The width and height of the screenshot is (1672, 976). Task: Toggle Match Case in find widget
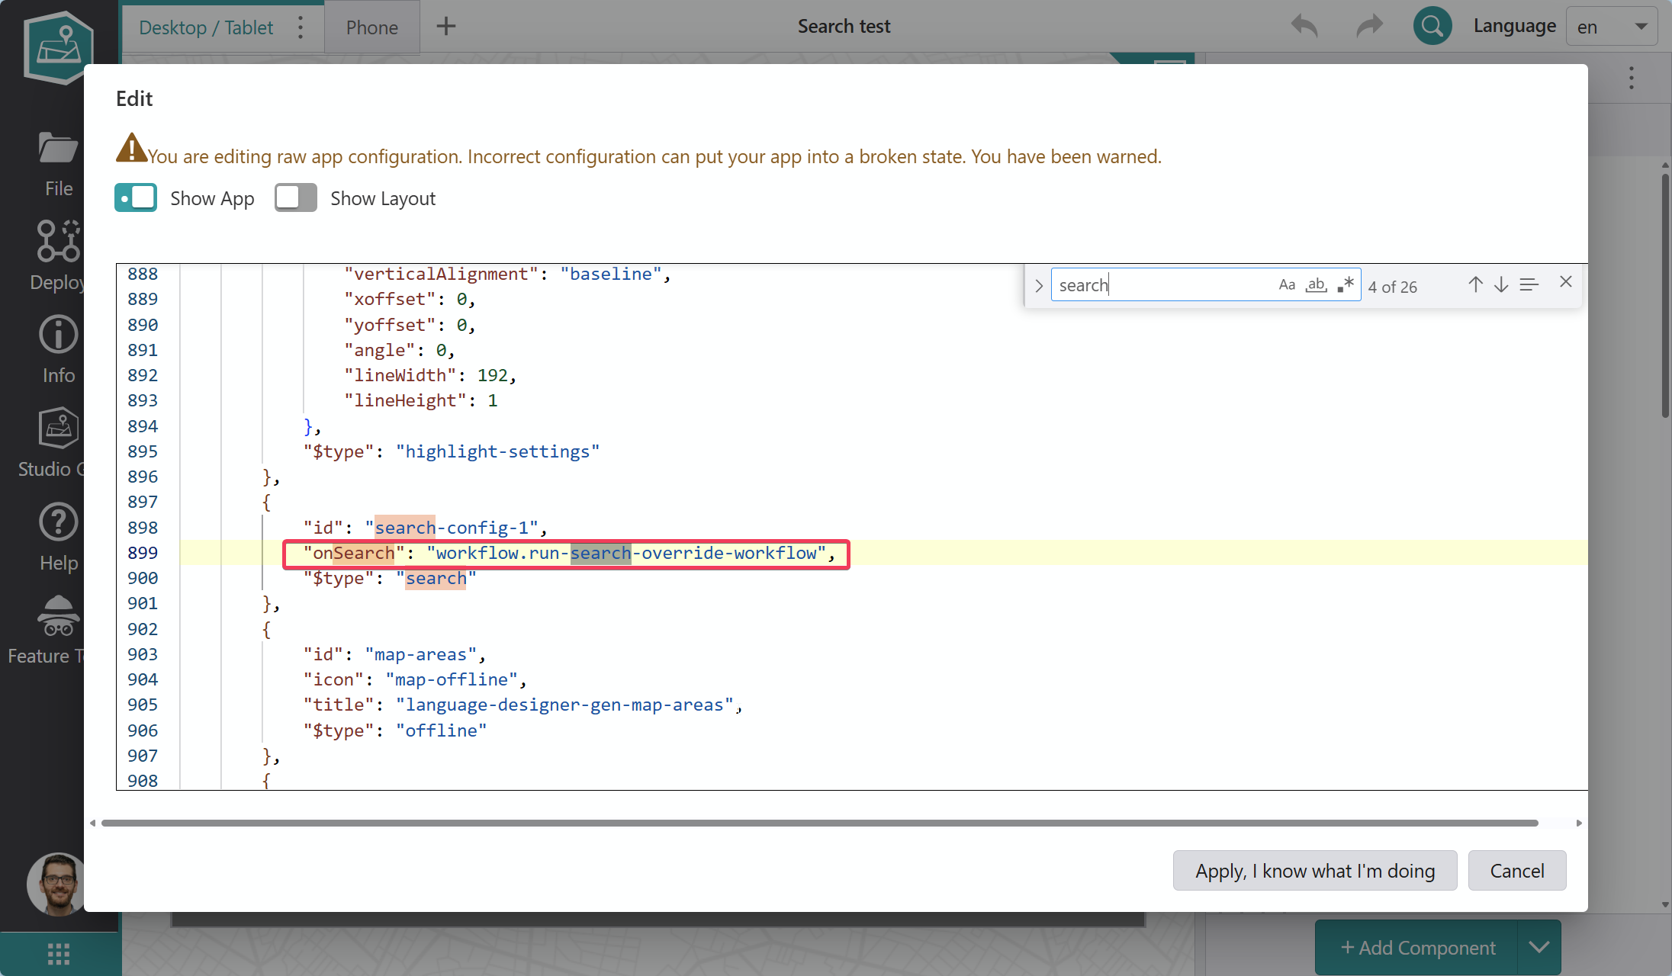(1287, 284)
